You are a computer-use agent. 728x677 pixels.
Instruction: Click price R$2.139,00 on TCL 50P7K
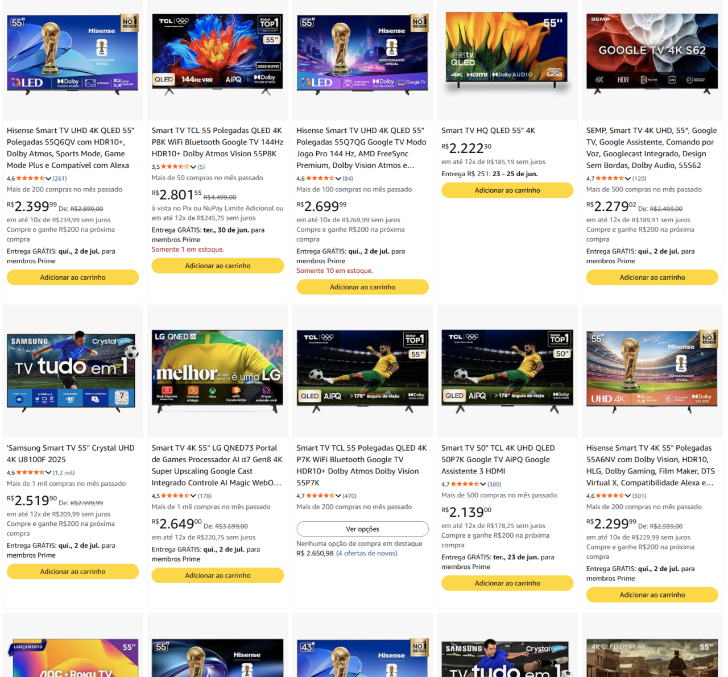(466, 512)
